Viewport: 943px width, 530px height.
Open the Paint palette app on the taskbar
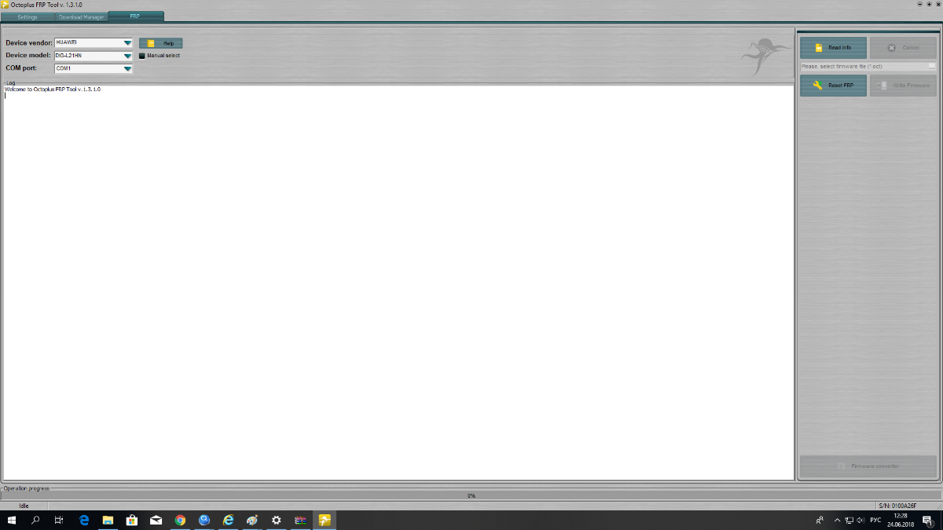[x=252, y=520]
